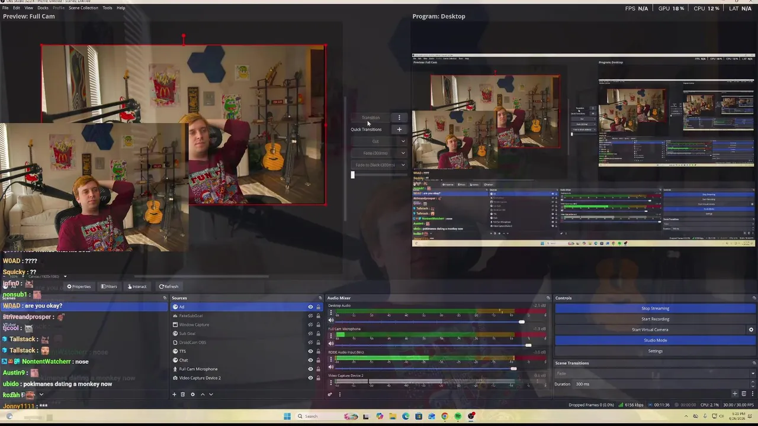This screenshot has width=758, height=426.
Task: Add quick transition plus icon
Action: [399, 129]
